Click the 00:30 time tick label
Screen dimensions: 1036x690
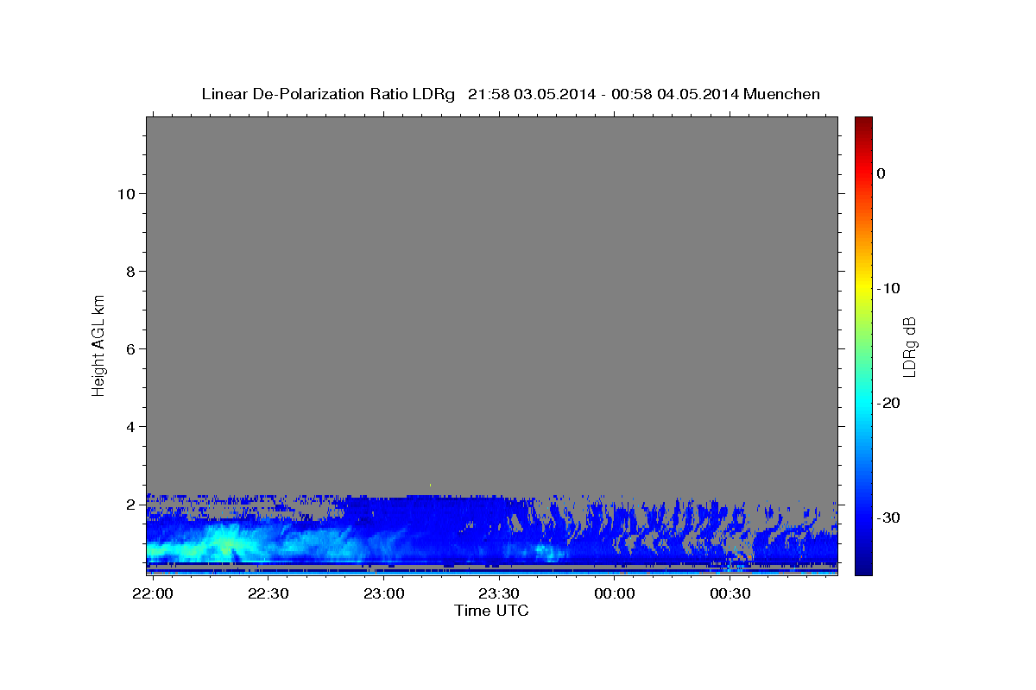coord(730,595)
